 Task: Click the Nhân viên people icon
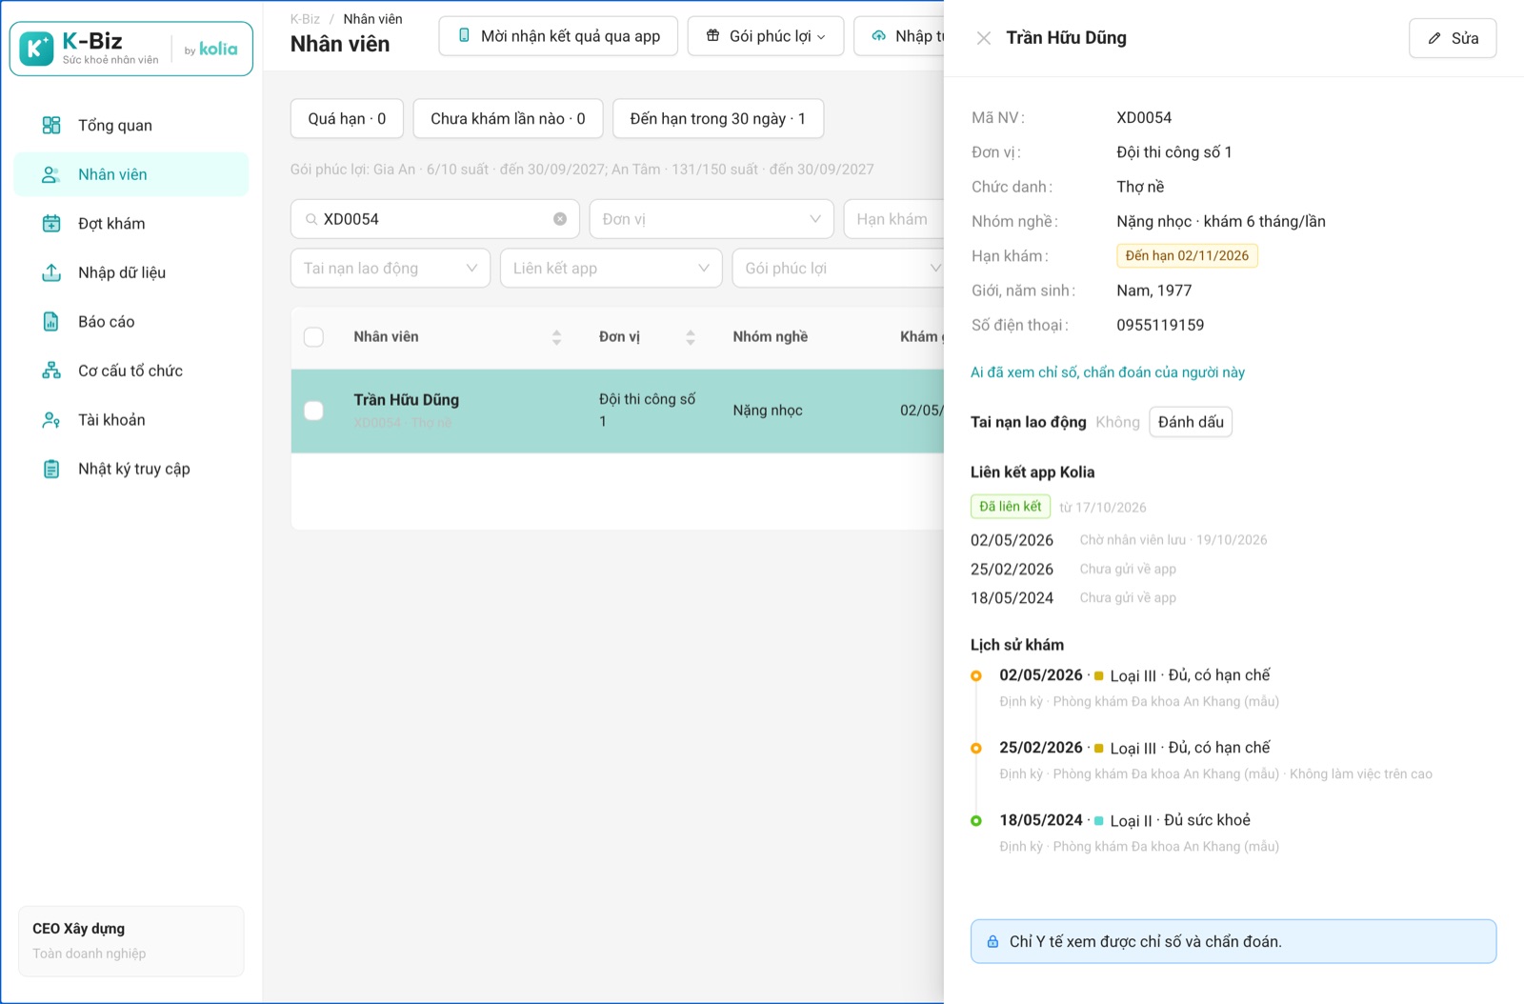[51, 174]
